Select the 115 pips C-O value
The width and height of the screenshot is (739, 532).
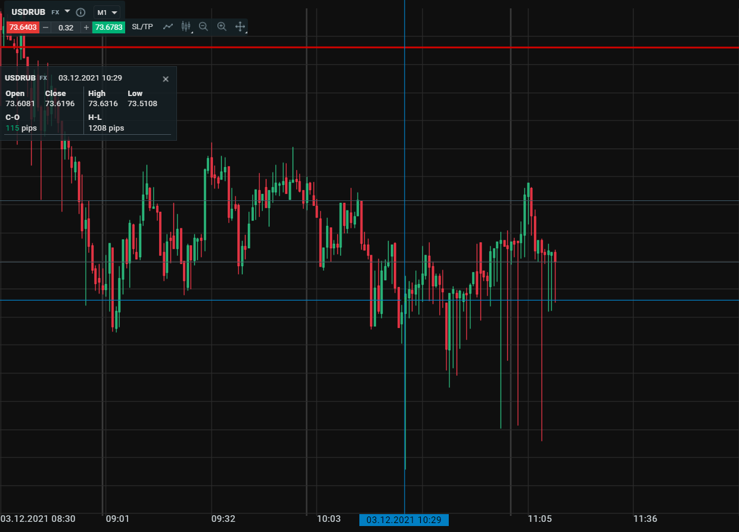pyautogui.click(x=21, y=128)
